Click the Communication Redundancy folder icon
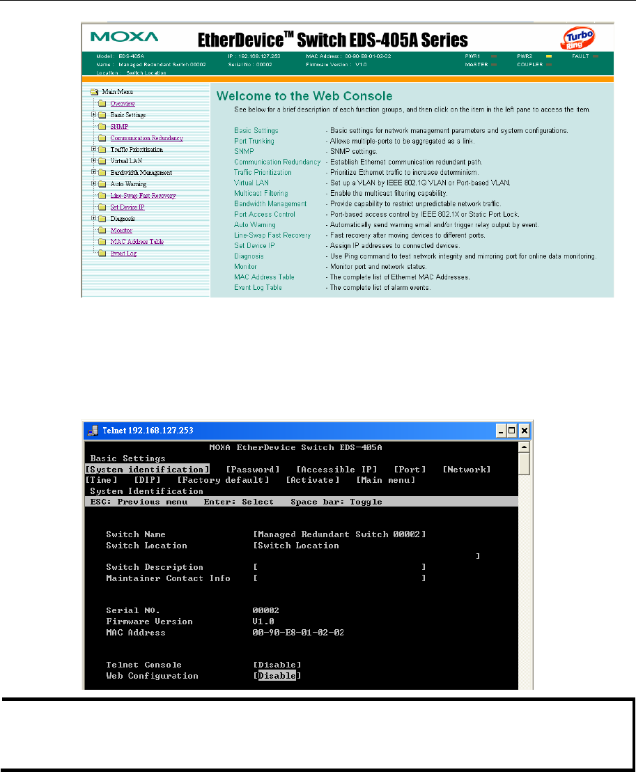The height and width of the screenshot is (772, 636). click(102, 138)
